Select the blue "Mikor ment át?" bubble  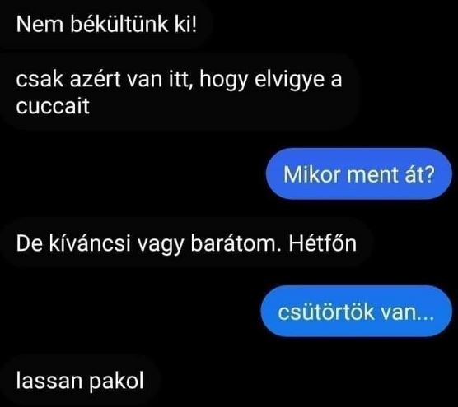359,174
